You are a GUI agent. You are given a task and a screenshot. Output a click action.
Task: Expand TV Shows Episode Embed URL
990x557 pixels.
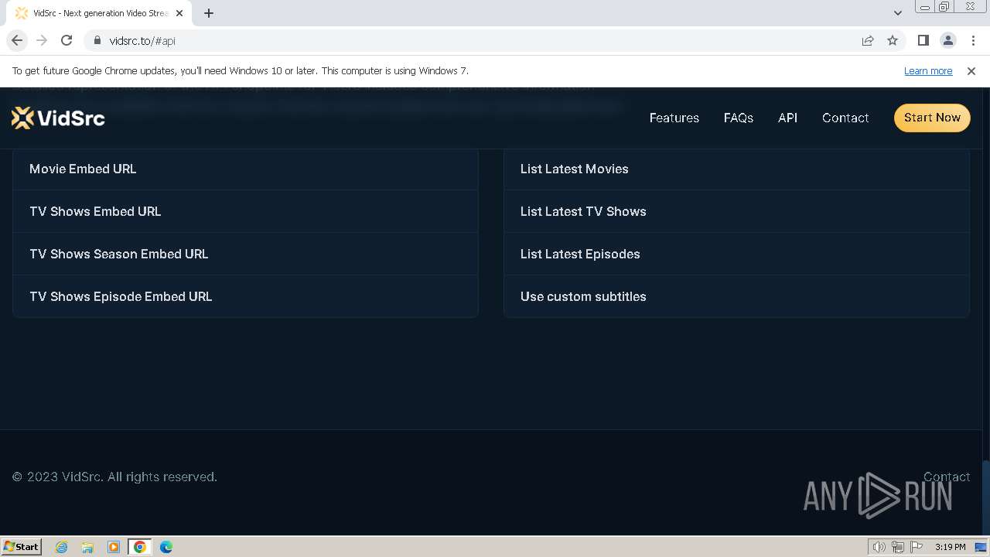[245, 296]
